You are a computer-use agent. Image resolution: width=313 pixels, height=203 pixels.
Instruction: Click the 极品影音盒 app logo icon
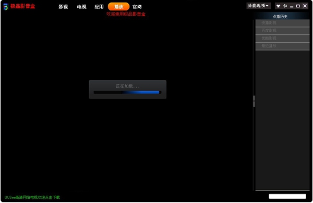pyautogui.click(x=6, y=7)
